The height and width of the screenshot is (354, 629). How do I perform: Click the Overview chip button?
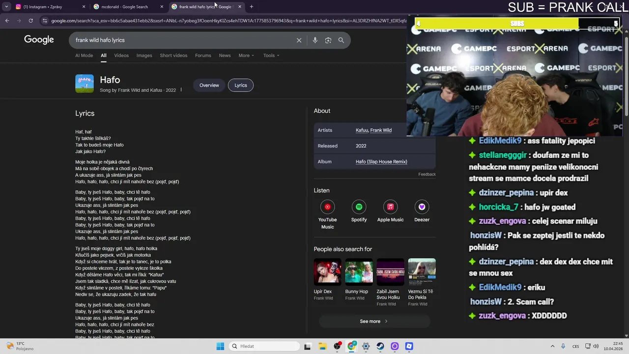(209, 85)
